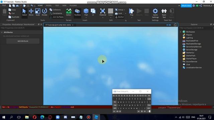Toggle Anchor on selection
This screenshot has height=120, width=214.
click(x=120, y=17)
